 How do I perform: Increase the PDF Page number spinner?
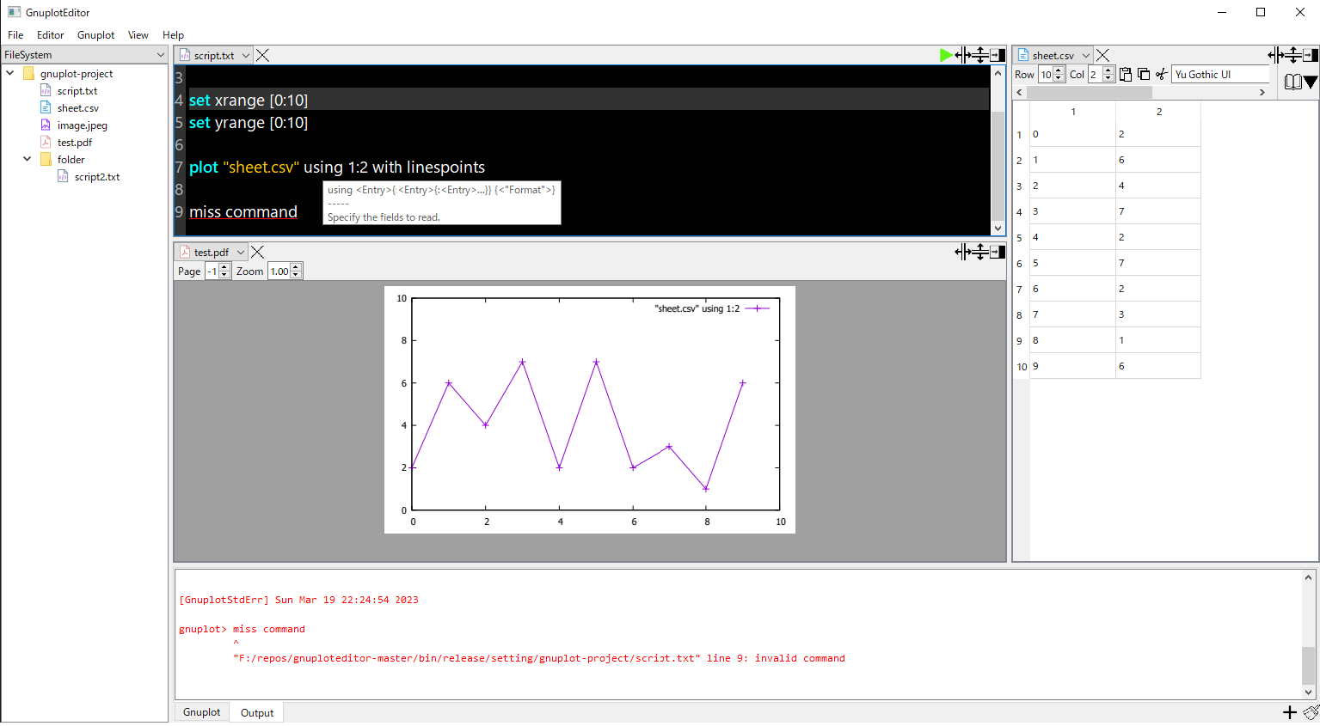[224, 267]
